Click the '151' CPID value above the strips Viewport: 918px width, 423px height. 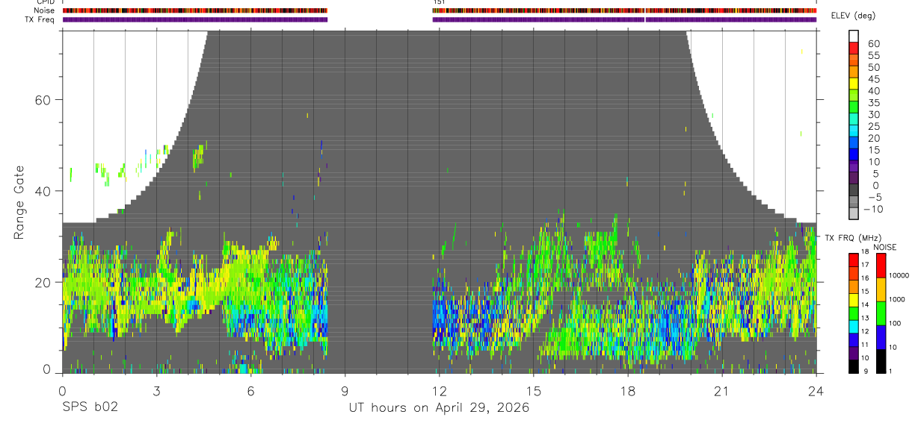[x=439, y=2]
